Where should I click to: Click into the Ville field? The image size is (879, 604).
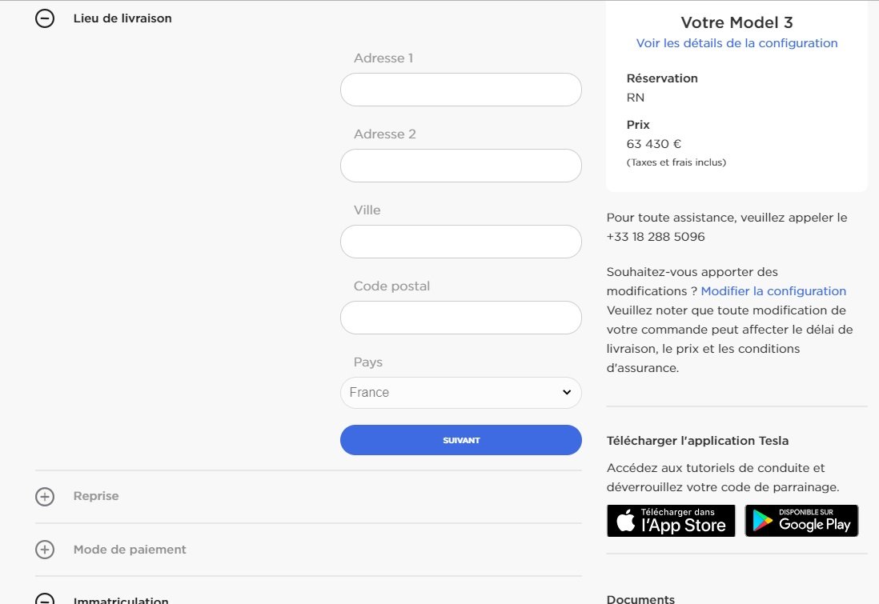pos(460,242)
